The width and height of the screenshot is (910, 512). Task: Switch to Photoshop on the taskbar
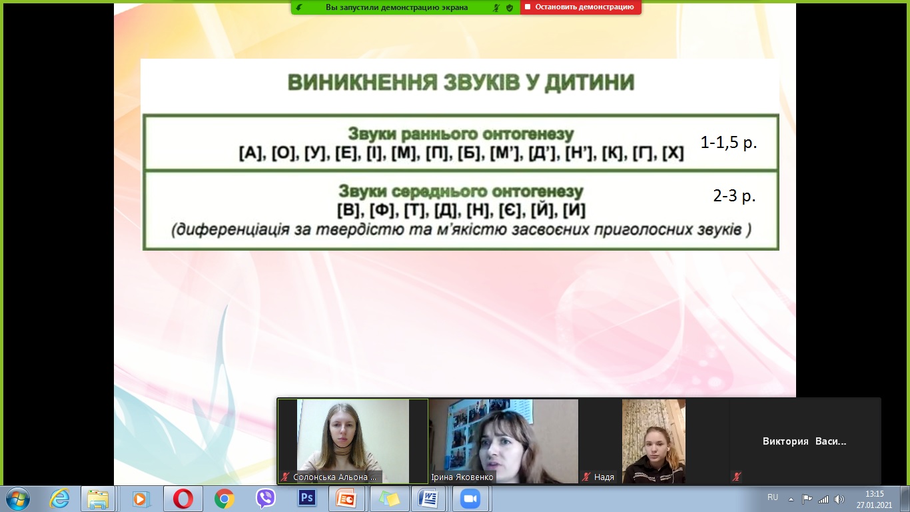[x=306, y=499]
